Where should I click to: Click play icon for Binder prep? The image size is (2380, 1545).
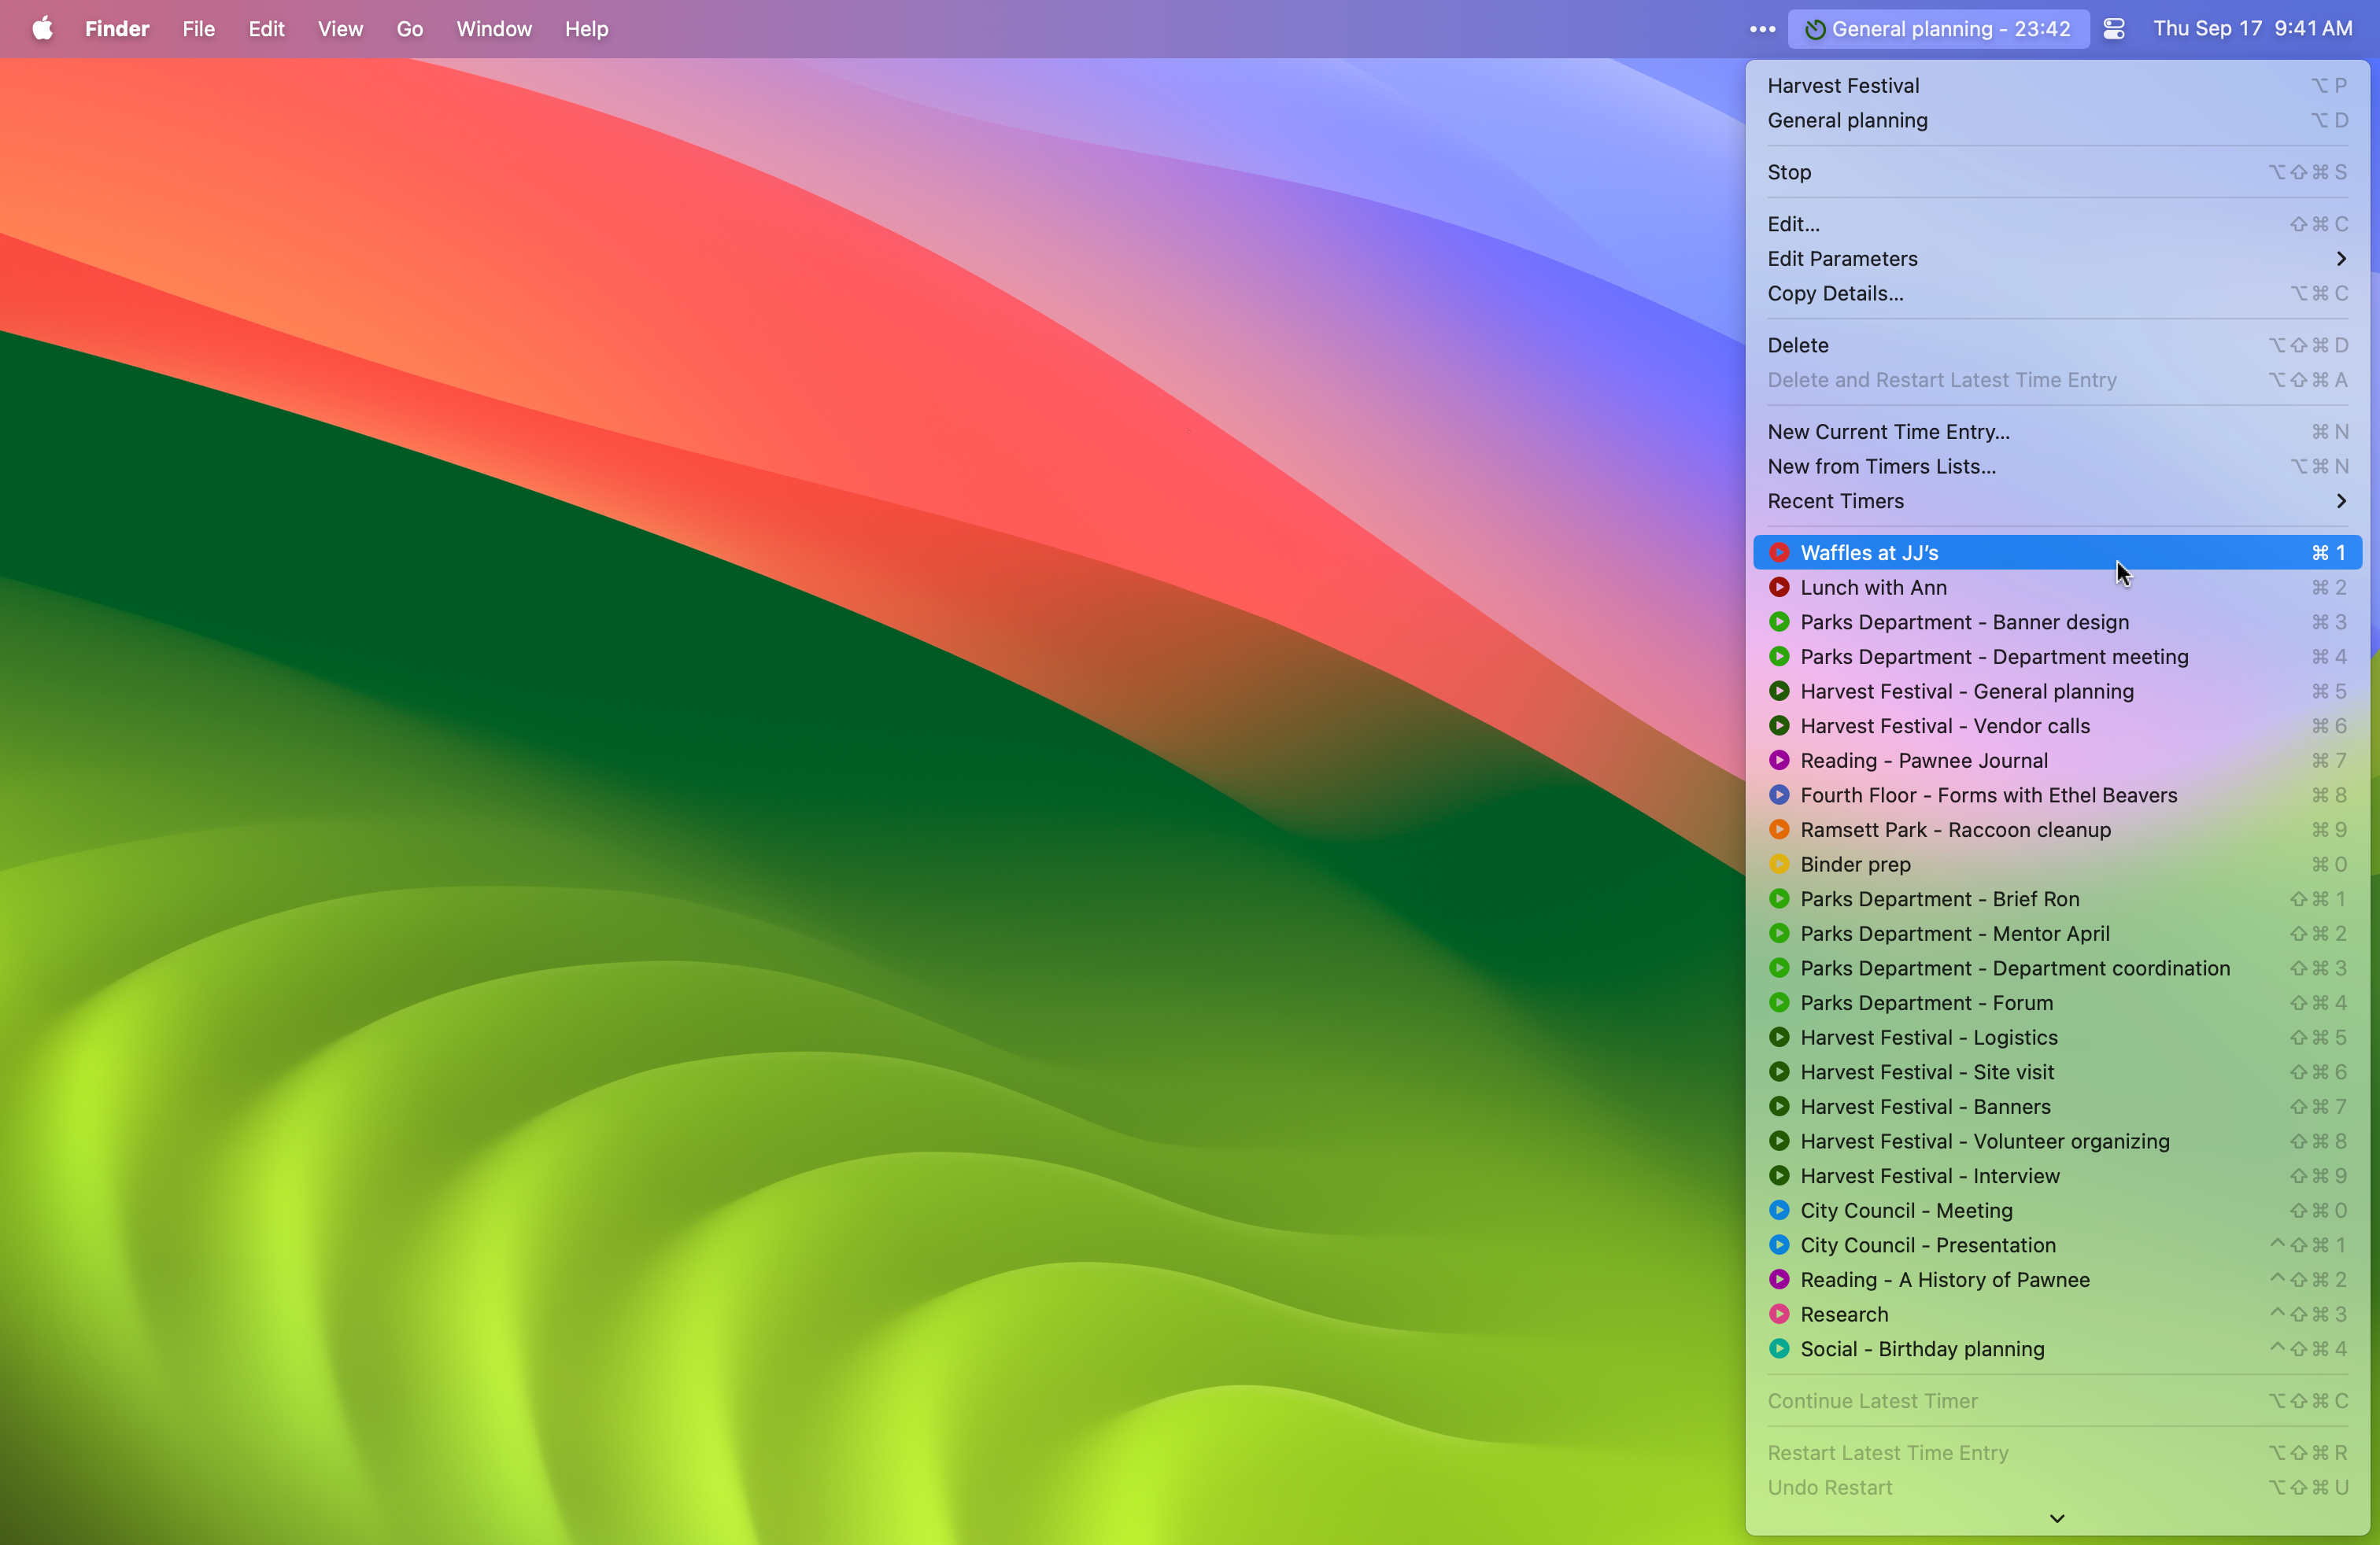pyautogui.click(x=1778, y=864)
